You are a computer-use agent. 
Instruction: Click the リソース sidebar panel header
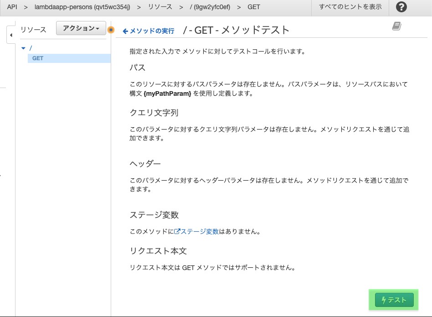point(33,30)
